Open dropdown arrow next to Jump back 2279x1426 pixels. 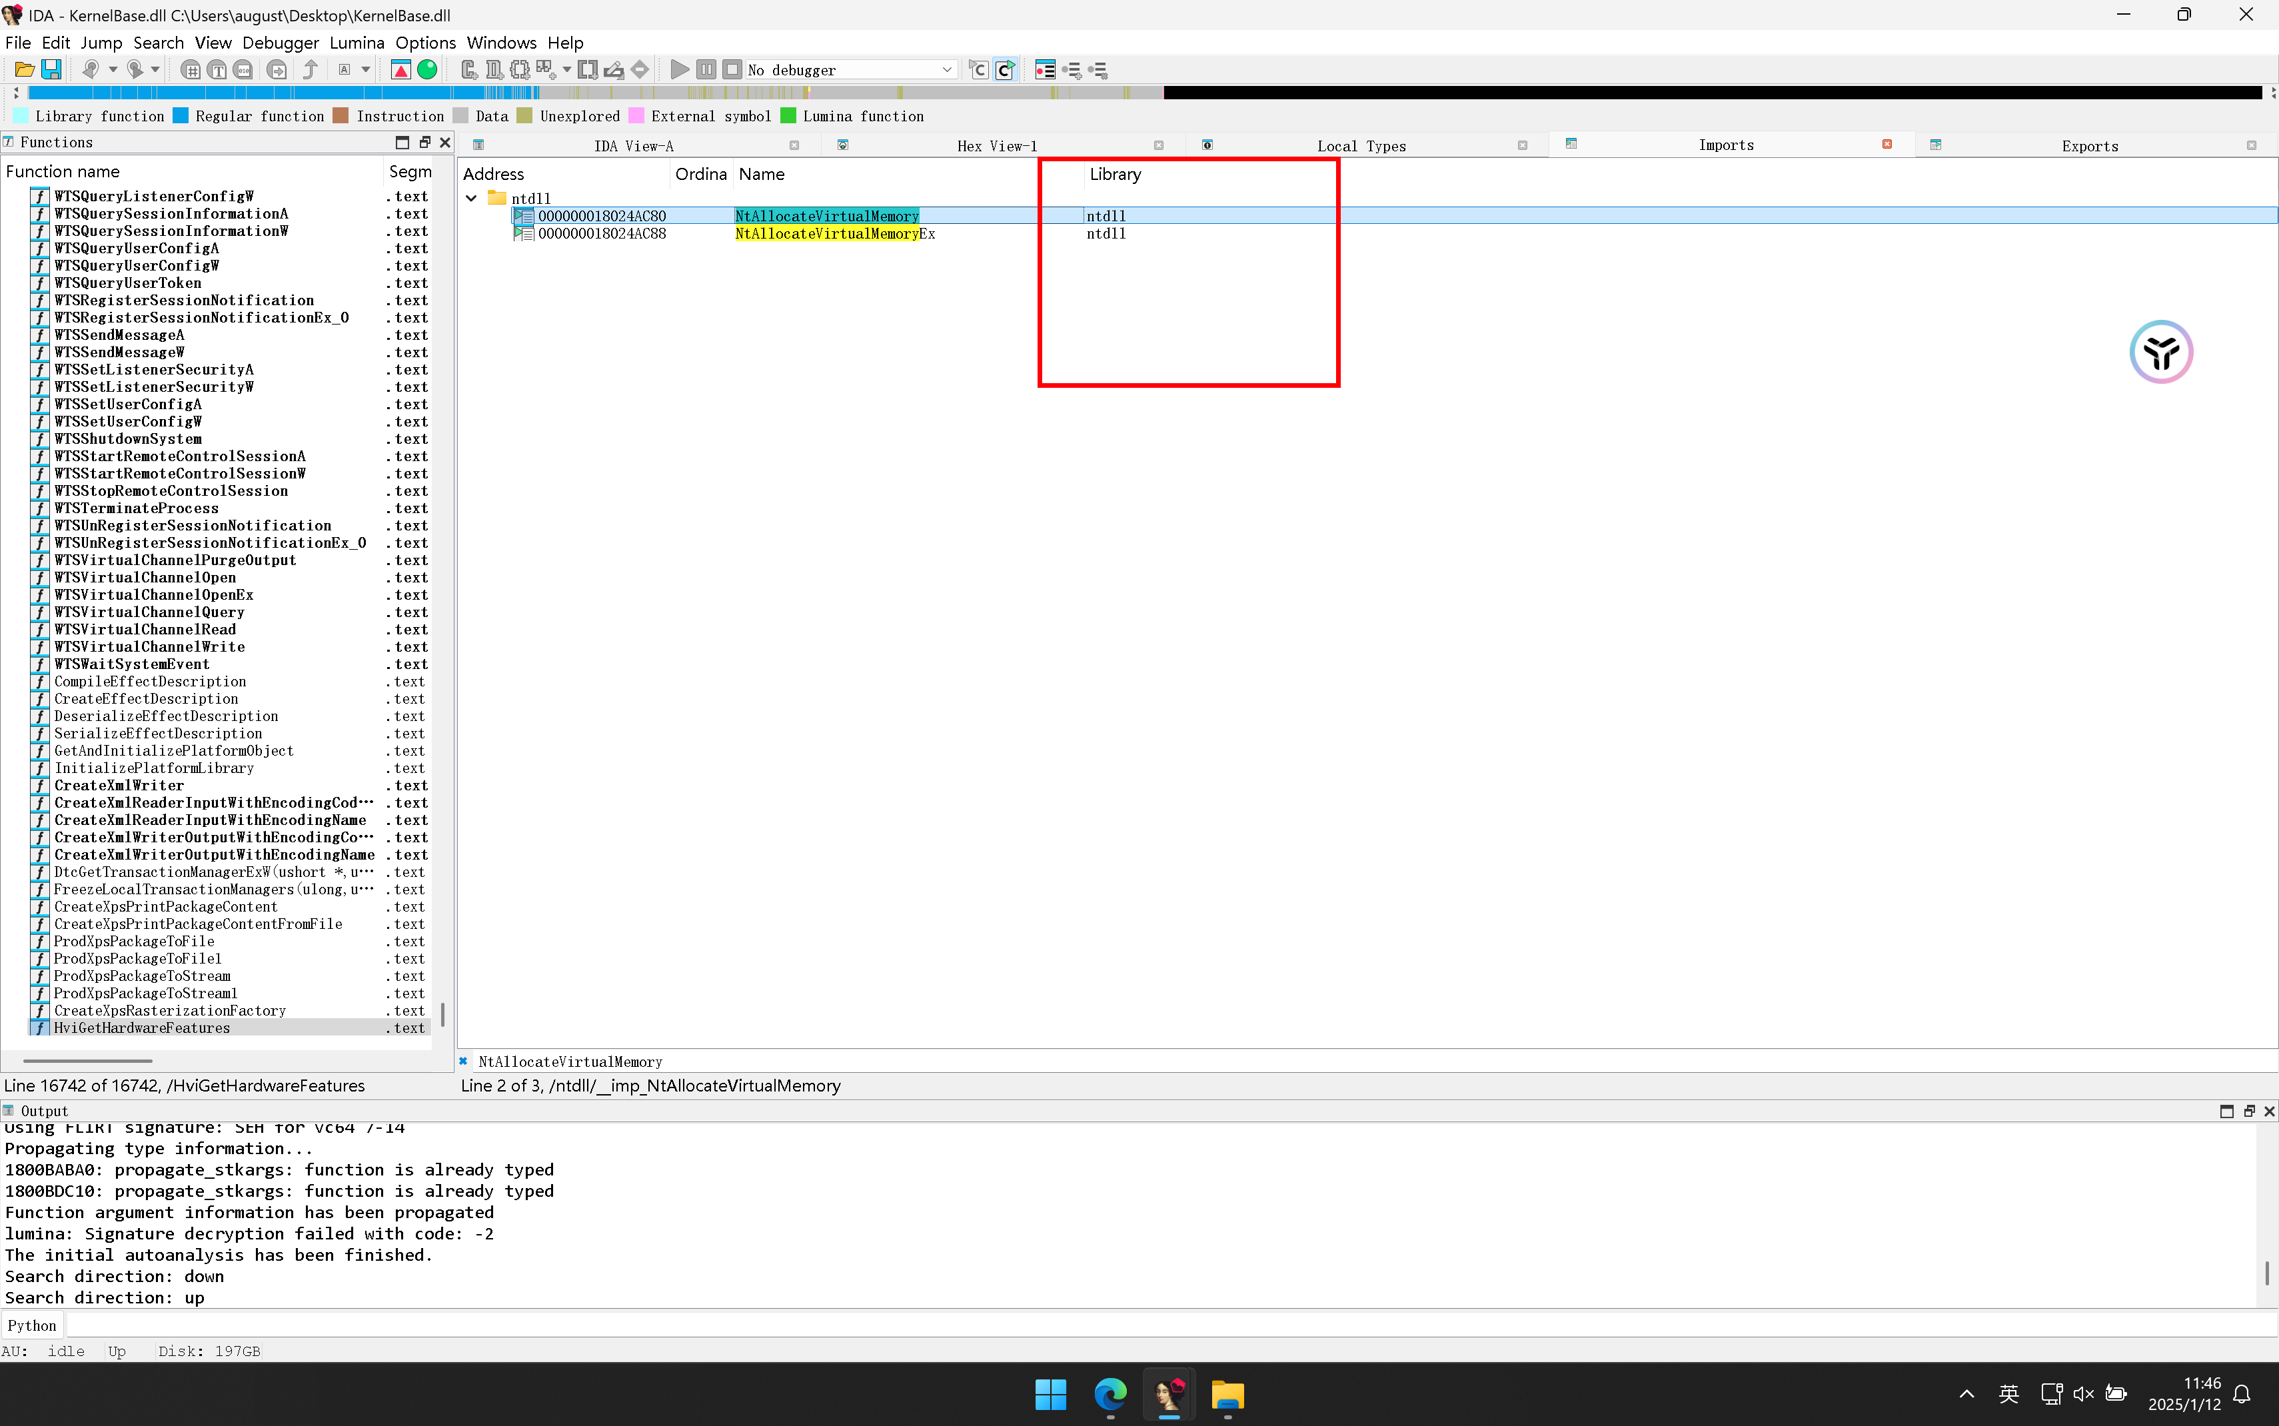pos(112,70)
